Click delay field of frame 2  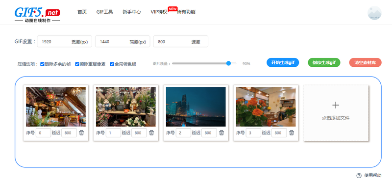click(x=209, y=133)
